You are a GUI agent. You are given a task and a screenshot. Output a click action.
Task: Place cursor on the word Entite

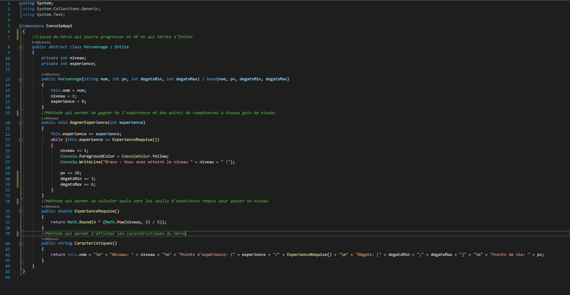point(123,47)
